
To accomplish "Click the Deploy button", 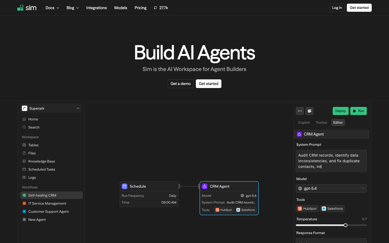I will click(x=340, y=111).
